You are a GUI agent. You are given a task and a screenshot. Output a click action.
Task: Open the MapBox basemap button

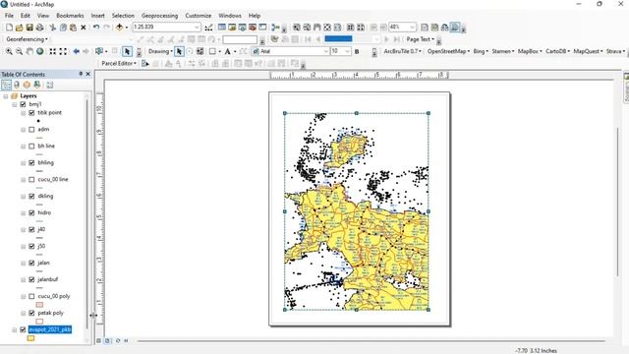[x=530, y=51]
